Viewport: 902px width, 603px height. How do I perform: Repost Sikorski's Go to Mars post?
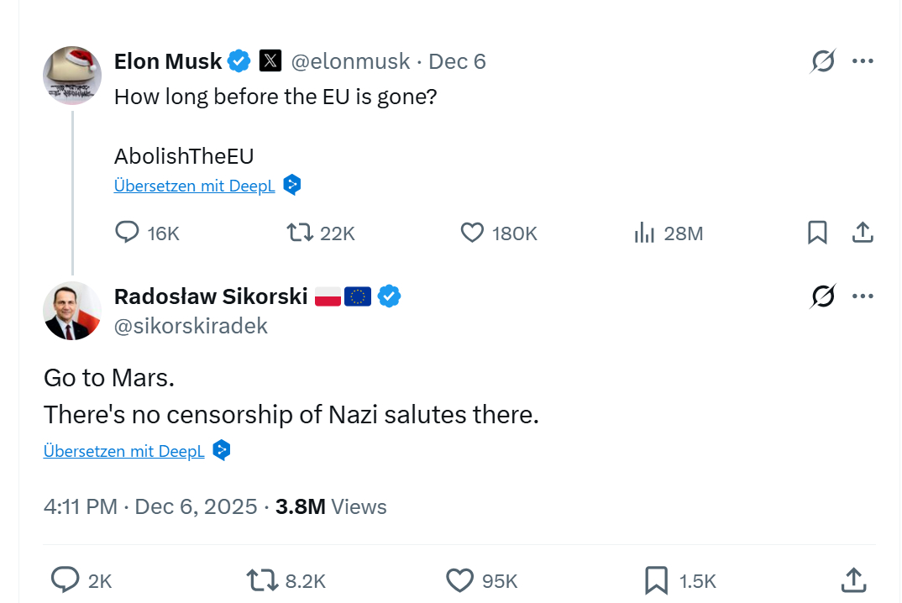pos(260,580)
